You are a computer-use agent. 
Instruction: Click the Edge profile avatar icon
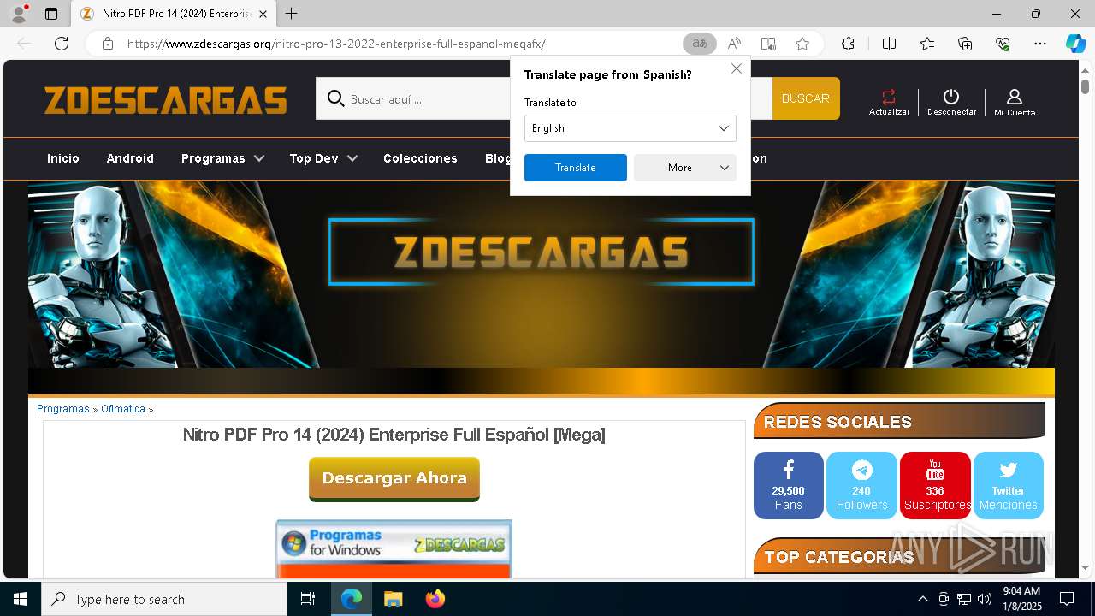pos(19,14)
